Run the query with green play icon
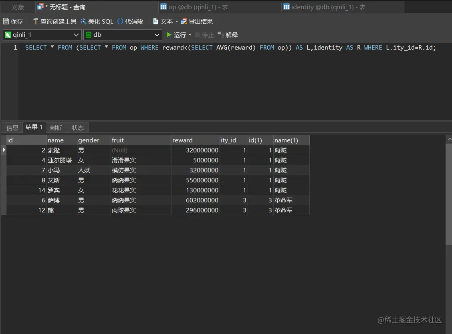452x334 pixels. (169, 35)
